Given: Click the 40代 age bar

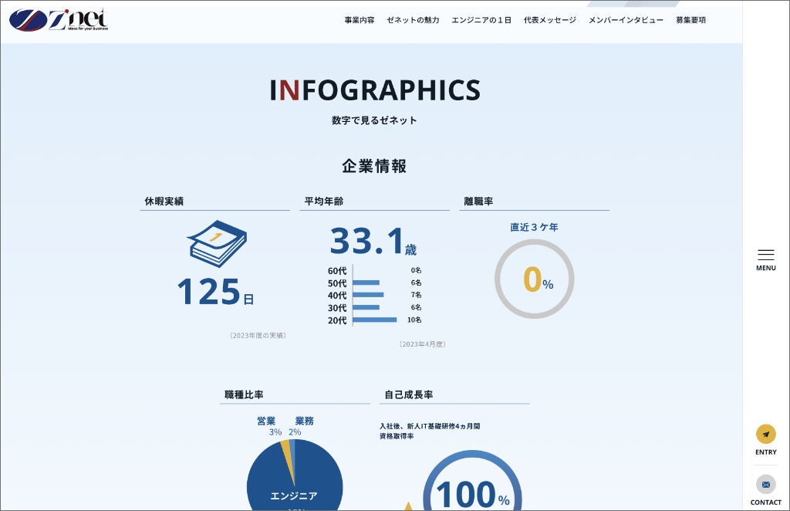Looking at the screenshot, I should pyautogui.click(x=368, y=295).
